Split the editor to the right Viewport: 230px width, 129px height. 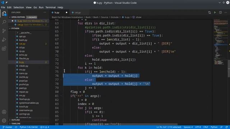[x=220, y=13]
